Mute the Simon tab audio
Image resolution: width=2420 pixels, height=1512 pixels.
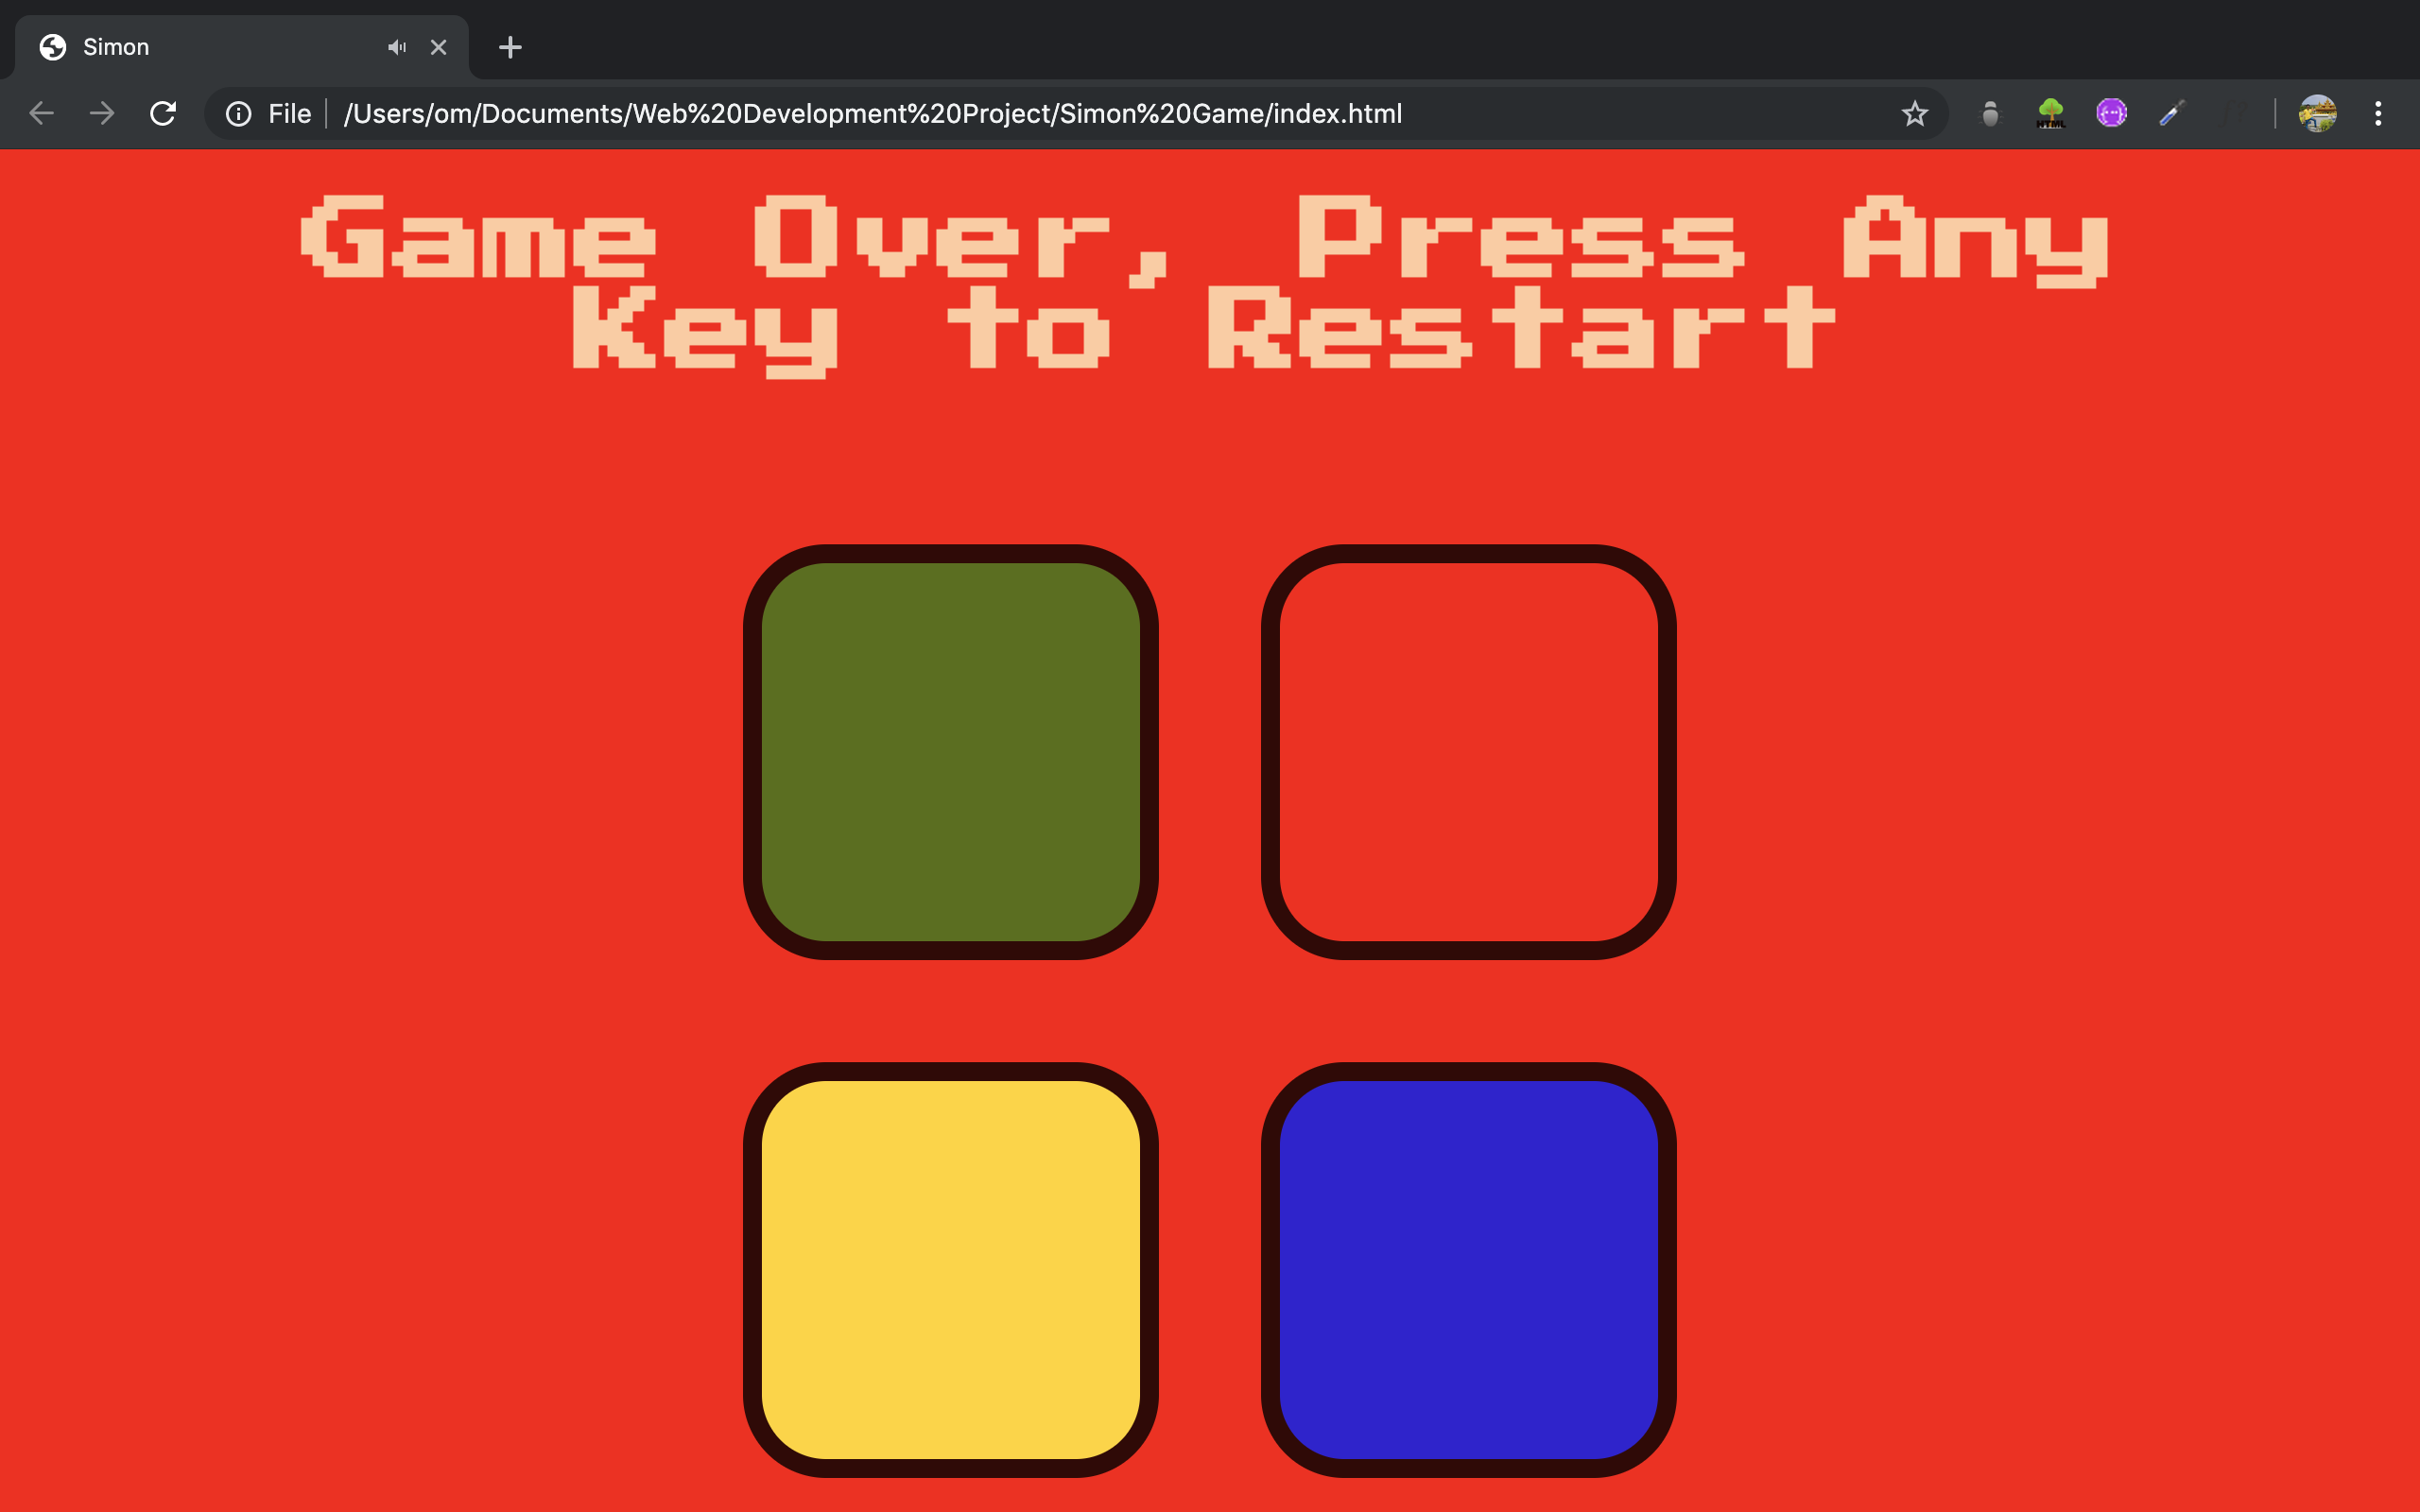coord(397,47)
